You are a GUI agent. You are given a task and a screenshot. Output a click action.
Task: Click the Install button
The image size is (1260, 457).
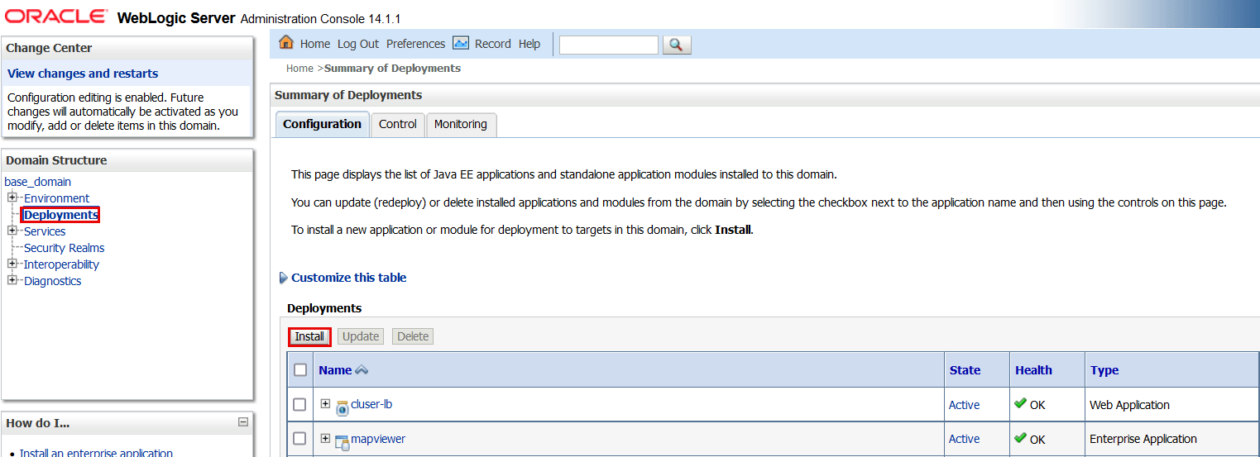coord(309,336)
